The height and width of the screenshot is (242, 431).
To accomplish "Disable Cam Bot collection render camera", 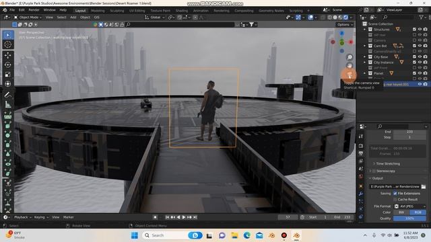I will point(425,46).
